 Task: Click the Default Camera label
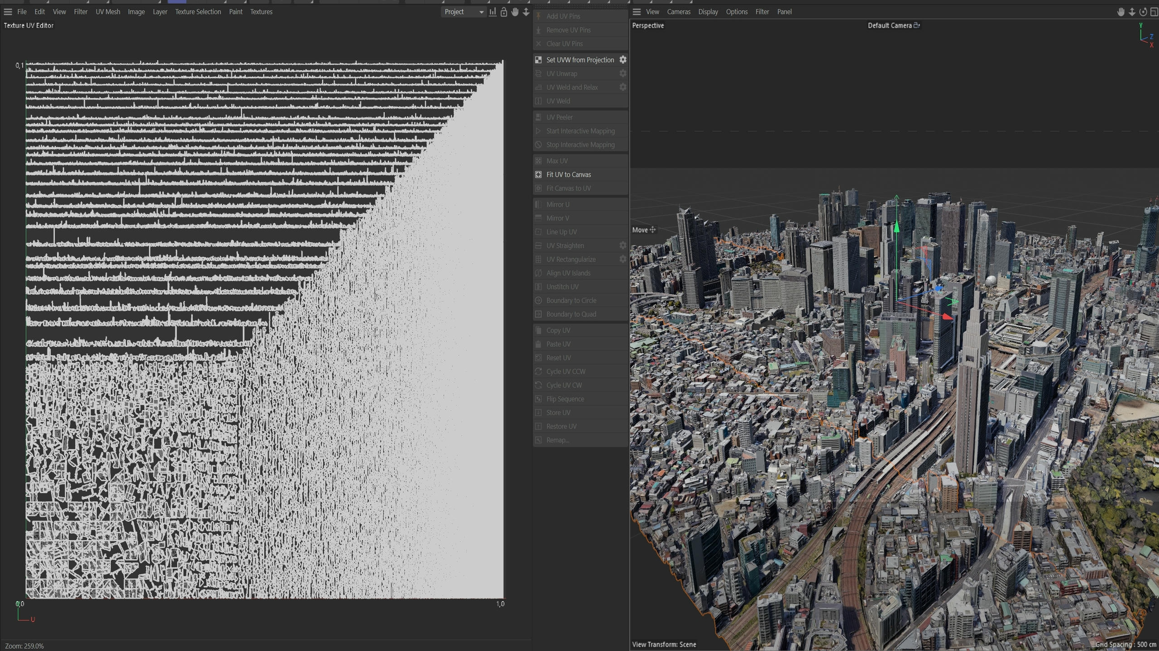click(x=889, y=25)
